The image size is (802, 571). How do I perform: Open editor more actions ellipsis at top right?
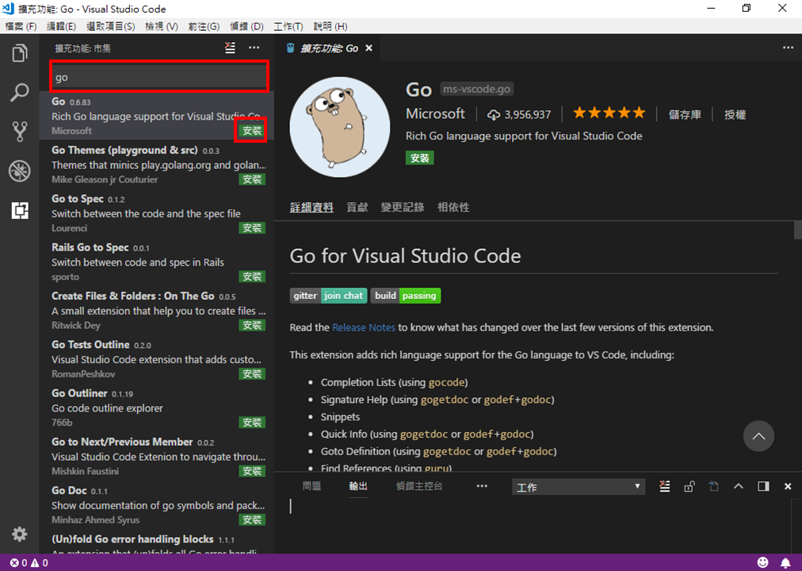[788, 48]
